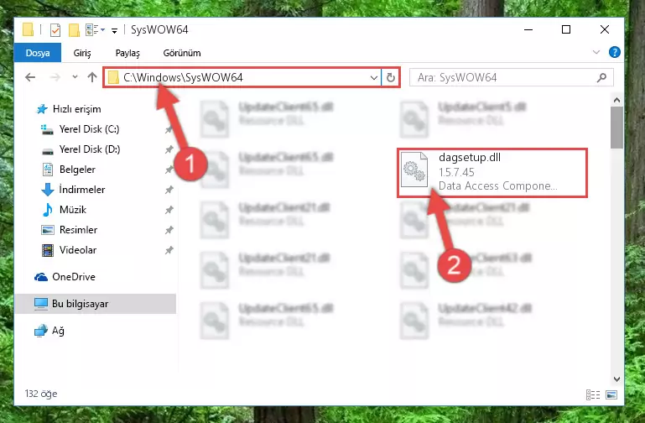Select OneDrive in the navigation pane
The height and width of the screenshot is (423, 645).
(x=73, y=277)
